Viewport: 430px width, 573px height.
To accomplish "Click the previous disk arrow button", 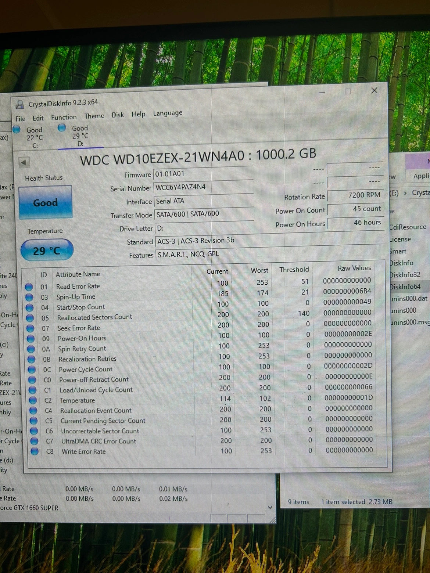I will [24, 162].
